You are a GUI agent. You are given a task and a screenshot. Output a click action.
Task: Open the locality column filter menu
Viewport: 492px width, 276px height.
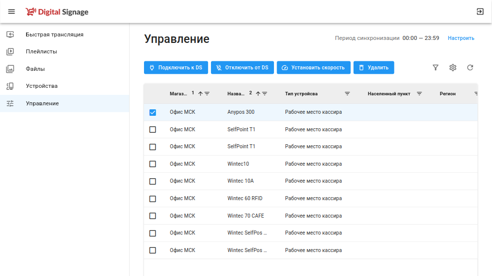[x=419, y=93]
